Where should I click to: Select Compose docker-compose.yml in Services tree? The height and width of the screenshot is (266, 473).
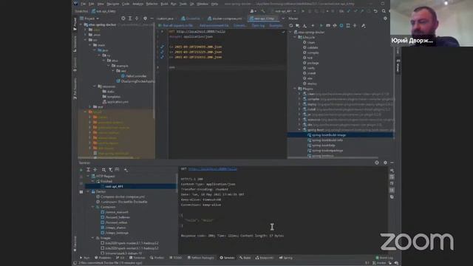click(x=120, y=197)
